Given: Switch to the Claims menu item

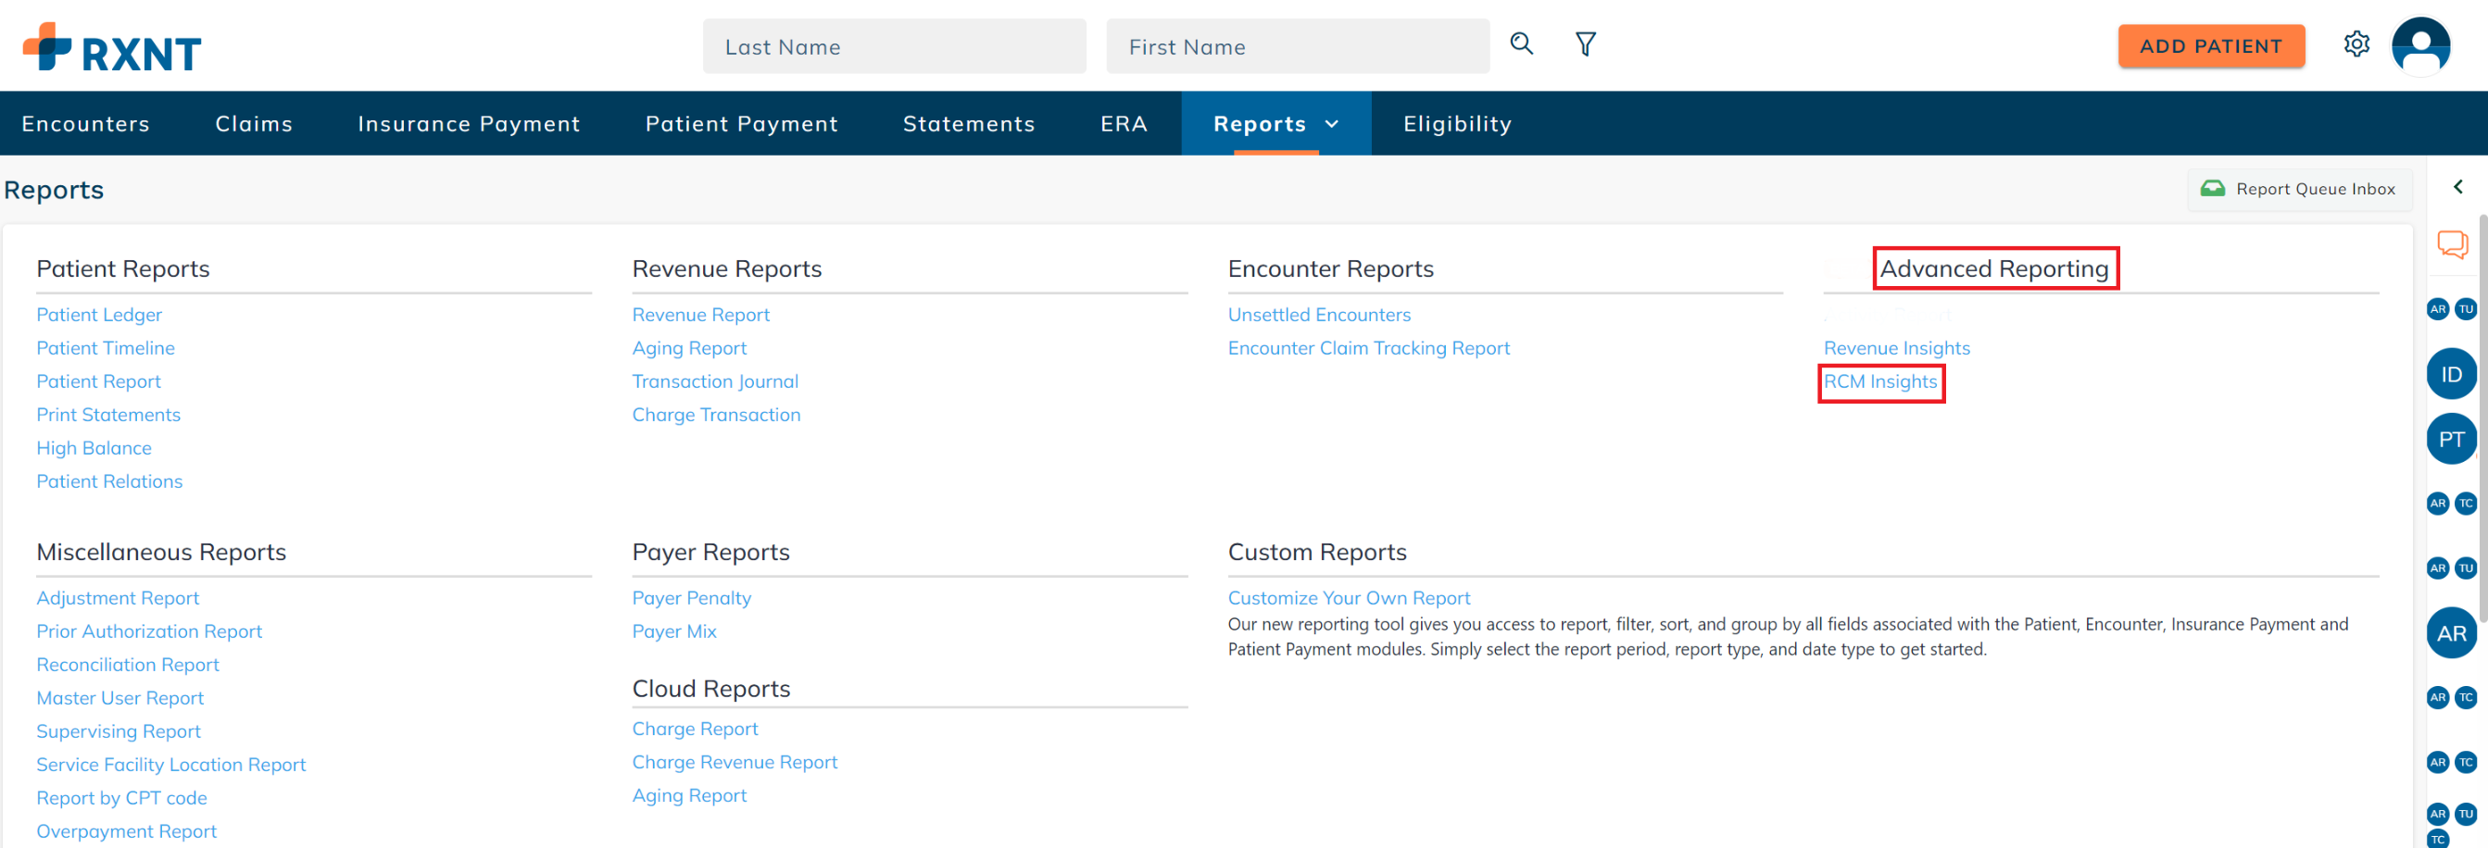Looking at the screenshot, I should (x=253, y=124).
